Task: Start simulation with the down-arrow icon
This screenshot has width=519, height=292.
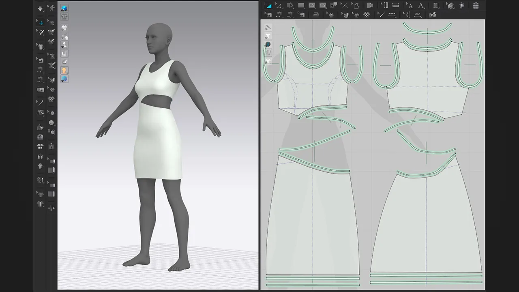Action: coord(41,8)
